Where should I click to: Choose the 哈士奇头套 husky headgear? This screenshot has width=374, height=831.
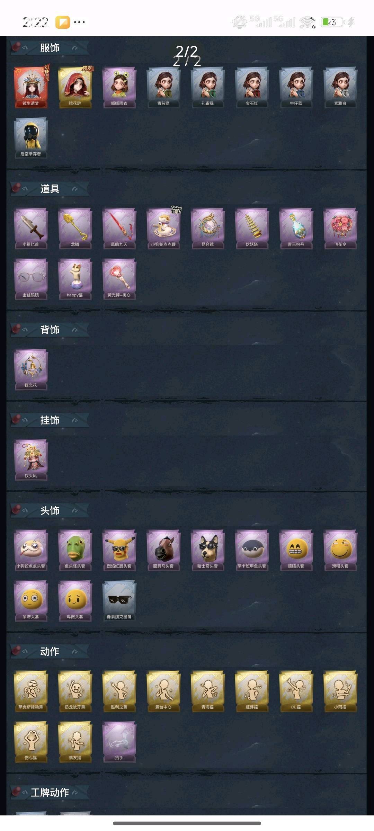(x=208, y=550)
